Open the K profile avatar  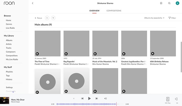[177, 3]
